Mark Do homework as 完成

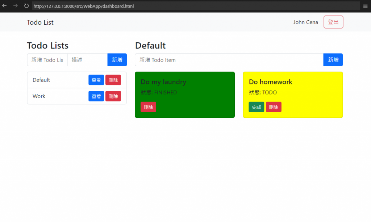256,107
